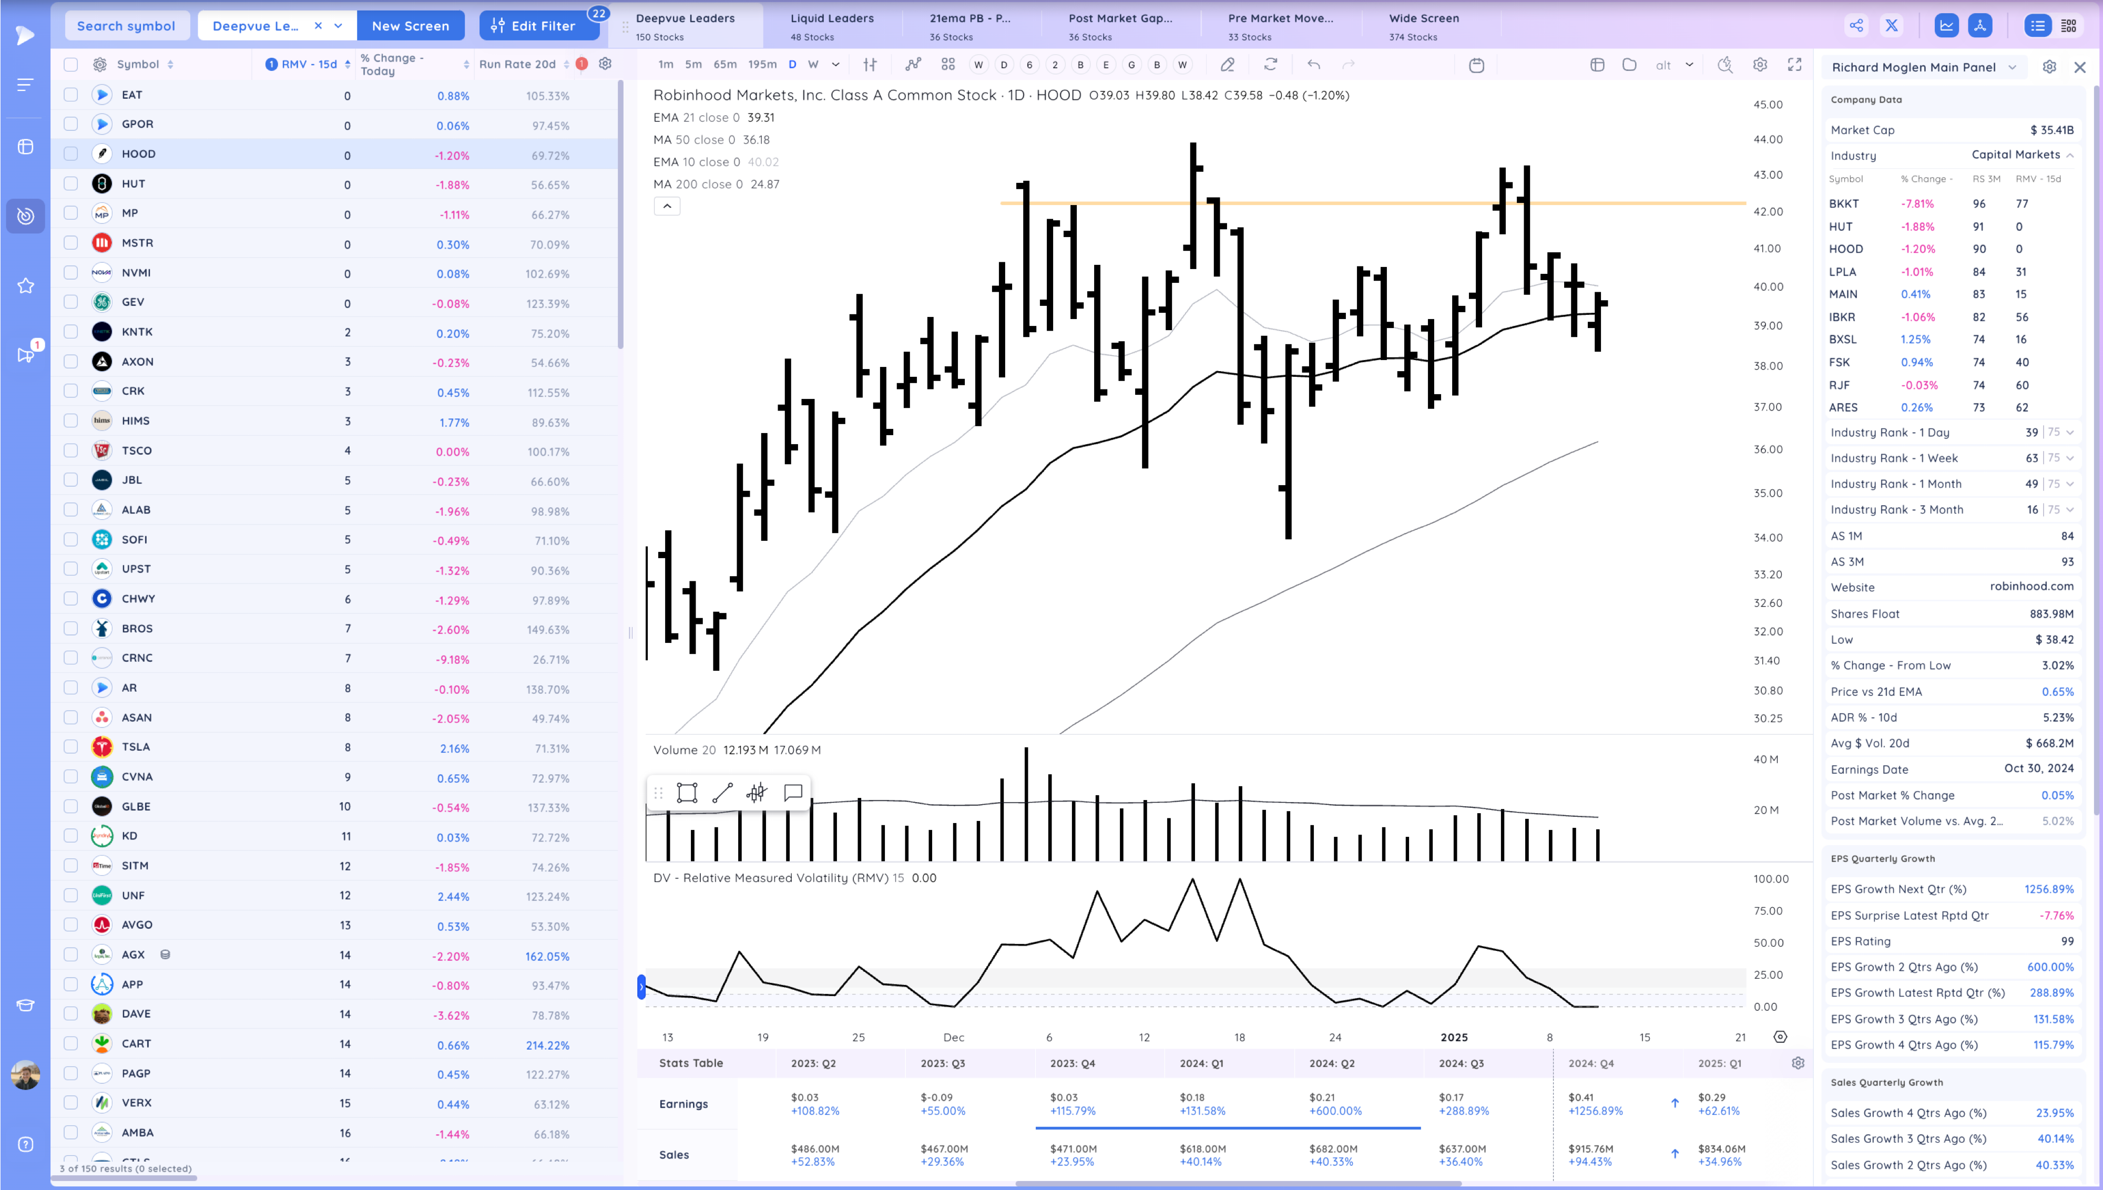Undo the last chart action

[x=1313, y=65]
